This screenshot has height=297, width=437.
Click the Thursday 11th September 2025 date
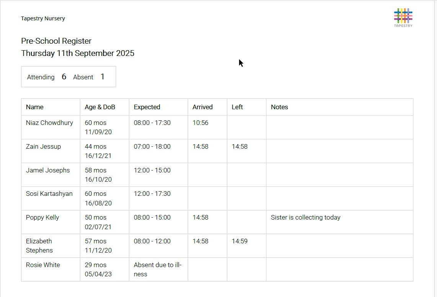[x=78, y=53]
